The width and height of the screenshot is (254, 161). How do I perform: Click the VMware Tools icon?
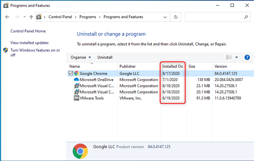[76, 98]
